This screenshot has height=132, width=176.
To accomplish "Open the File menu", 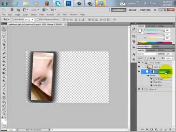I will point(4,15).
